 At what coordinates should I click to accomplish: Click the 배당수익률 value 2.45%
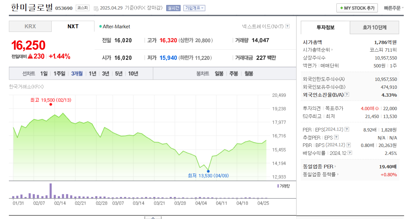click(x=391, y=153)
